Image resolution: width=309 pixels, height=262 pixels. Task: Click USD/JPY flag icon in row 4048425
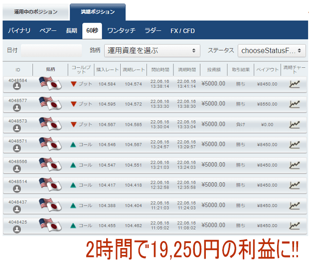pyautogui.click(x=50, y=225)
